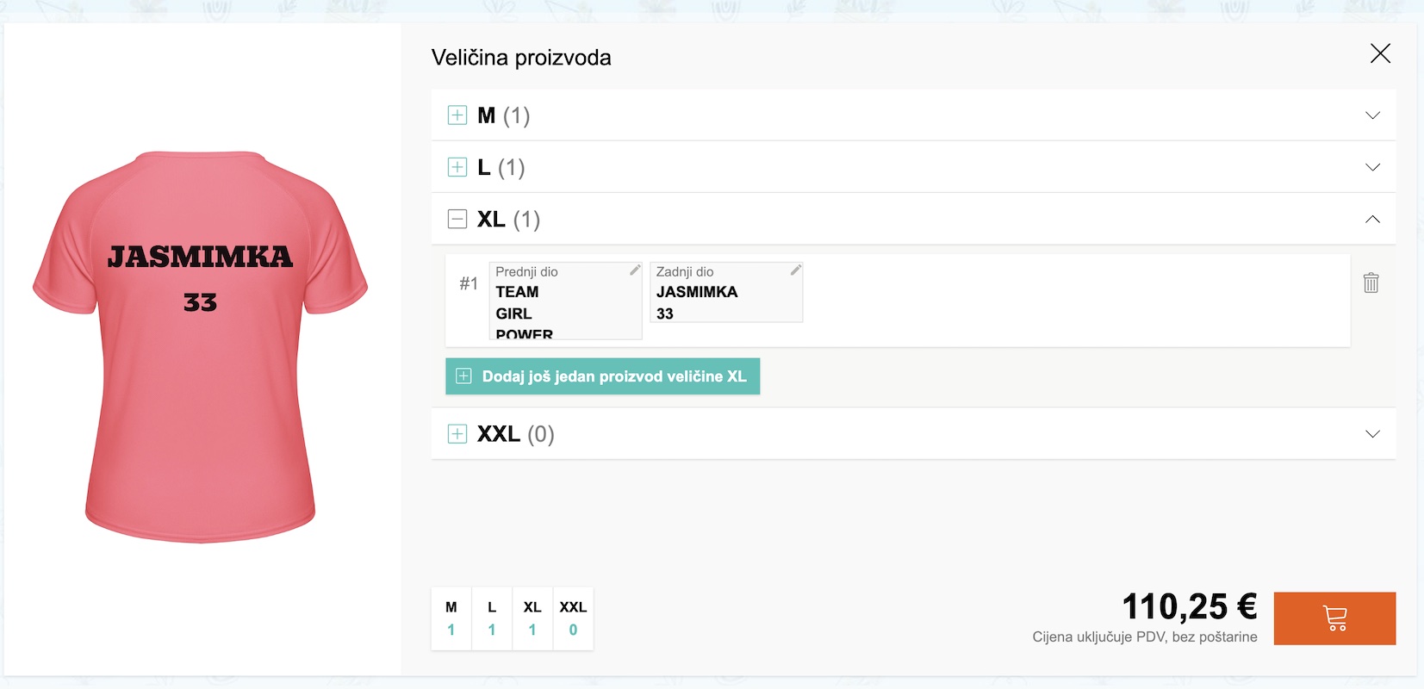The width and height of the screenshot is (1424, 689).
Task: Click the pink t-shirt preview image
Action: coord(200,344)
